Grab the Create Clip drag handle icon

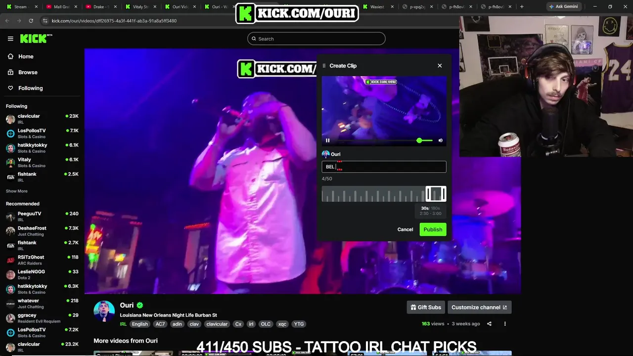pyautogui.click(x=324, y=66)
